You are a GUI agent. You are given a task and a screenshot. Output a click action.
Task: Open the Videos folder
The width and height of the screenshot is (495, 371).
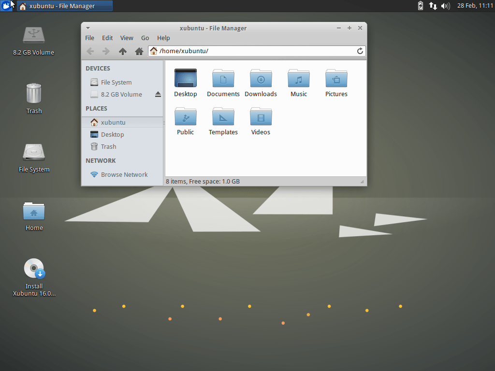(261, 121)
